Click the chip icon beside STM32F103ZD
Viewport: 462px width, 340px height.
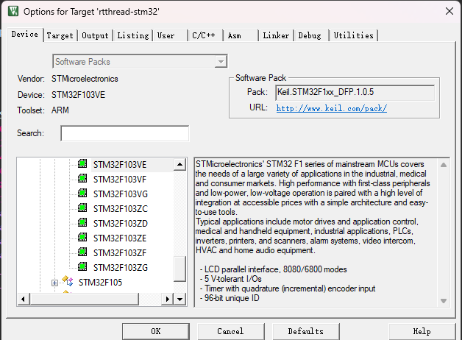click(x=82, y=223)
